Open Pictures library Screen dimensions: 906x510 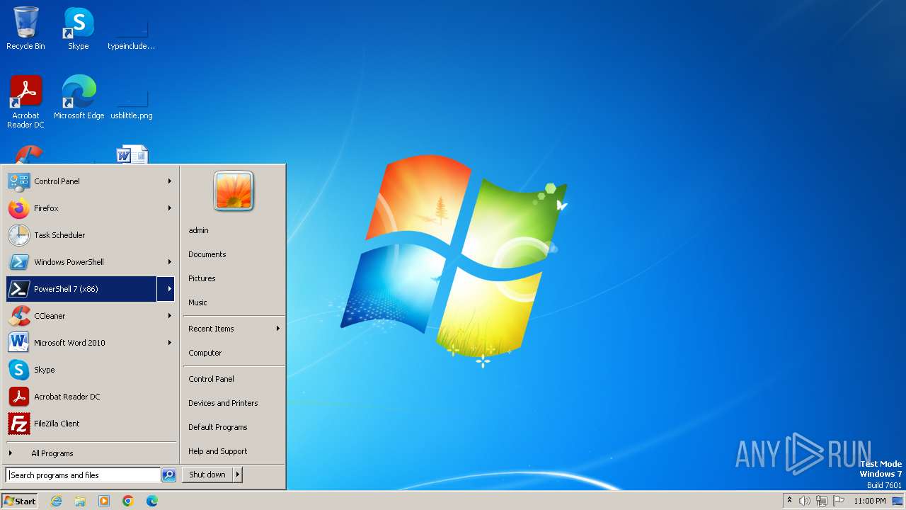pos(234,278)
